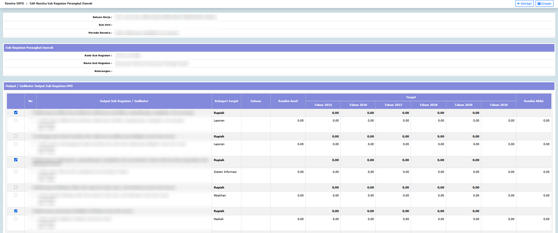
Task: Click Tahun 2028 value in Naskah row
Action: click(441, 219)
